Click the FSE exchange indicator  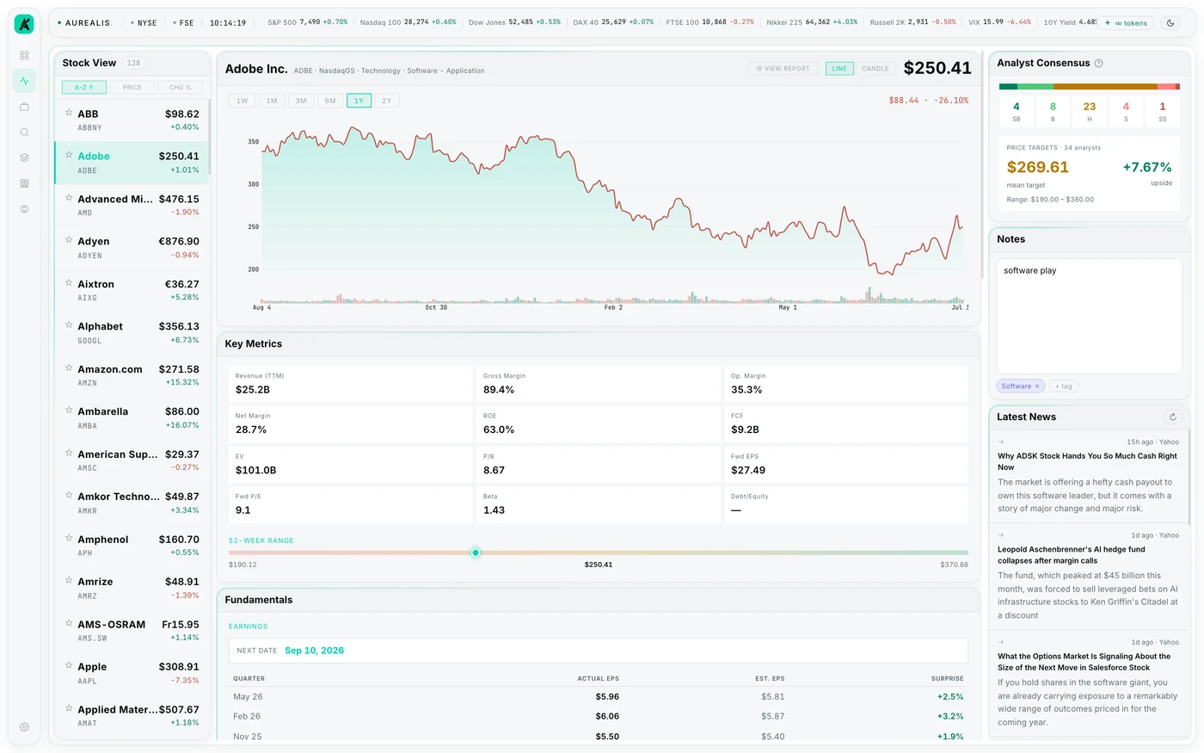click(x=183, y=23)
